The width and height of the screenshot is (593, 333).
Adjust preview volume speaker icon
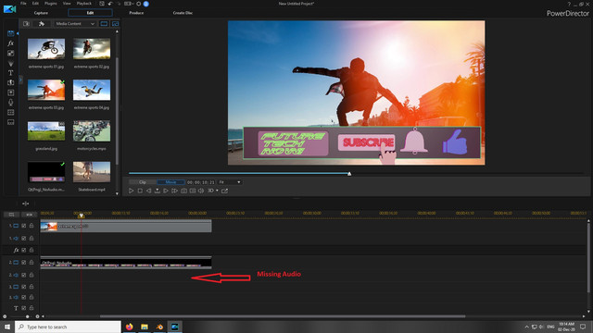(x=201, y=191)
